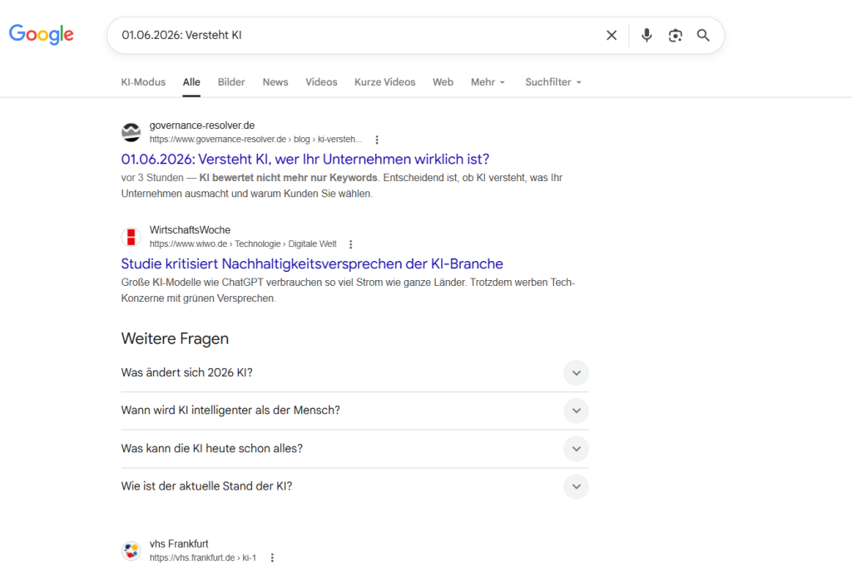The height and width of the screenshot is (571, 852).
Task: Click the vhs.frankfurt.de breadcrumb URL
Action: click(x=203, y=558)
